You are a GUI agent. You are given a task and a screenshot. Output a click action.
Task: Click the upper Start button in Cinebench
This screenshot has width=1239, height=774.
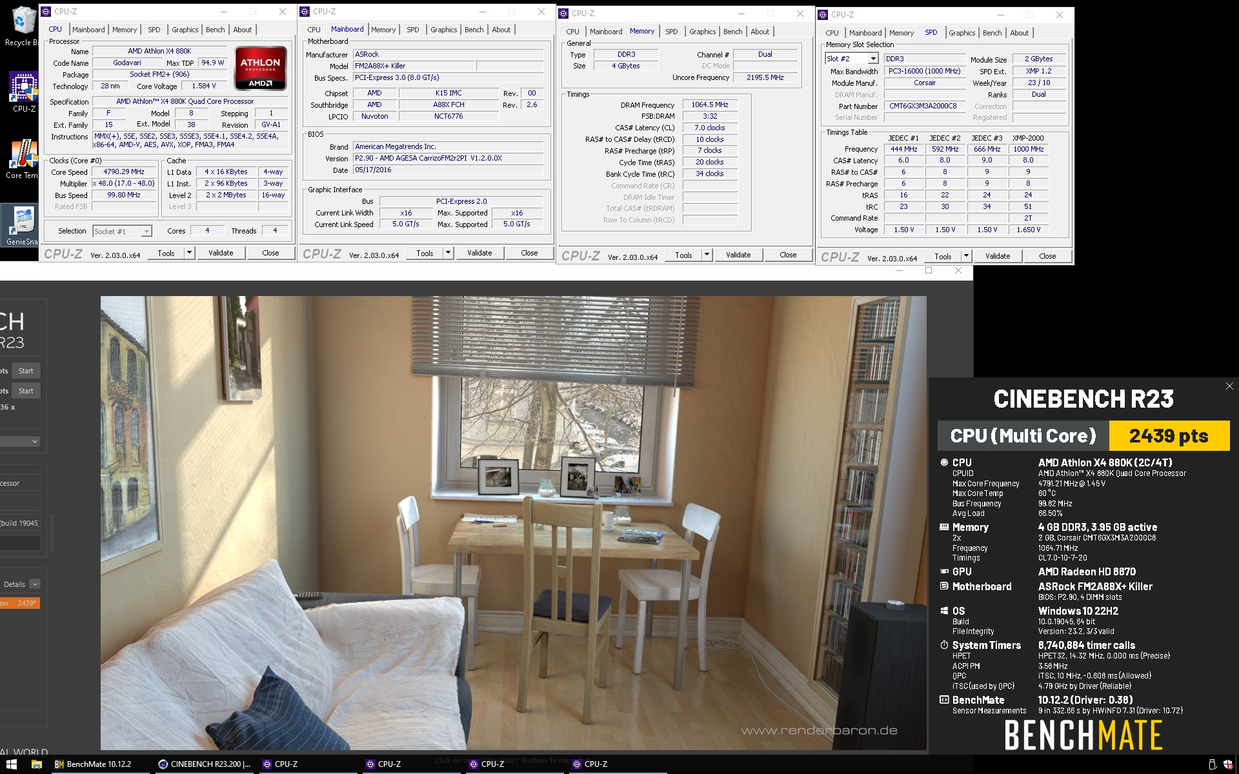coord(26,371)
